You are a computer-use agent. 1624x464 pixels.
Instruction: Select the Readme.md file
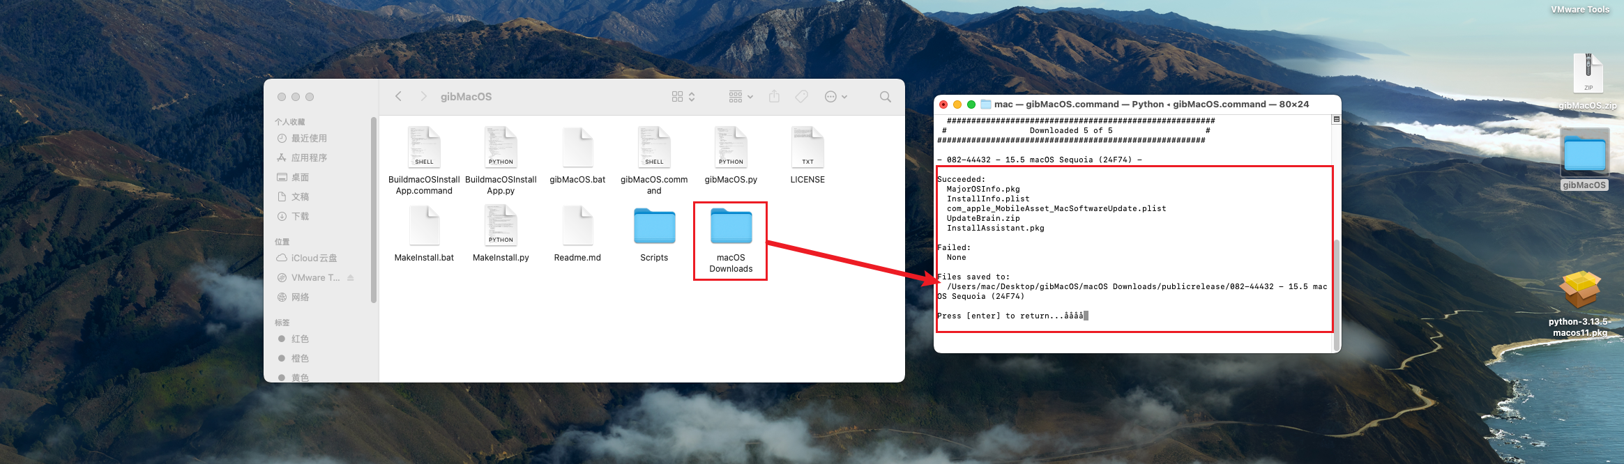tap(577, 226)
